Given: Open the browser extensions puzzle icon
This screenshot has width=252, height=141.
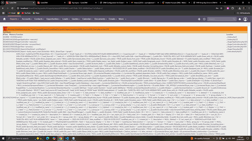Looking at the screenshot, I should [x=233, y=8].
